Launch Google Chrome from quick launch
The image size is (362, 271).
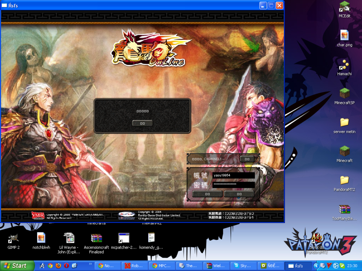coord(50,266)
